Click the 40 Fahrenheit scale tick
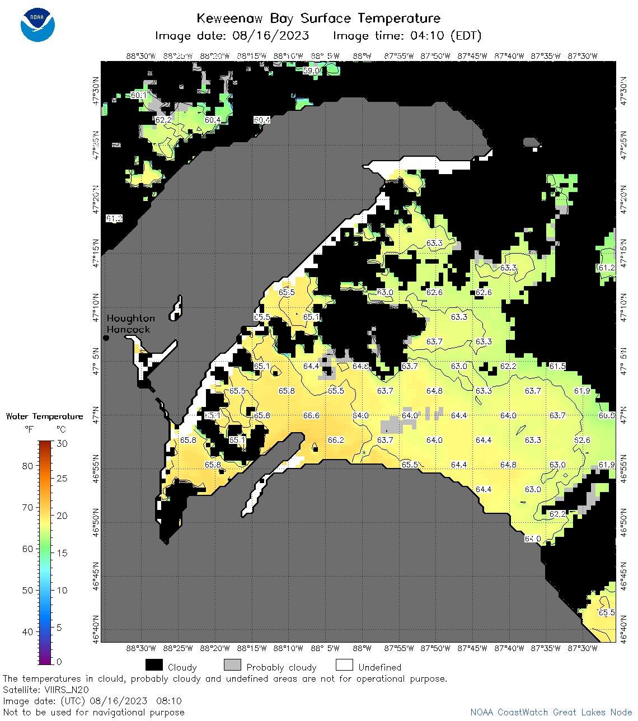 click(x=27, y=631)
